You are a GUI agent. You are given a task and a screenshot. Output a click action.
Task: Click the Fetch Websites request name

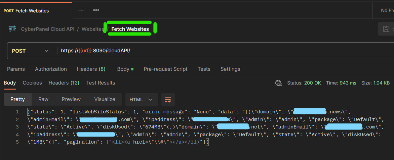(130, 29)
